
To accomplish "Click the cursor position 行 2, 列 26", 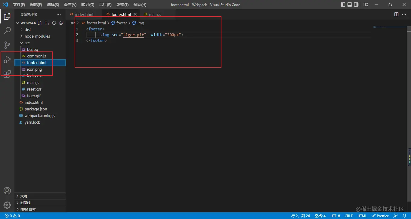I will [x=301, y=216].
